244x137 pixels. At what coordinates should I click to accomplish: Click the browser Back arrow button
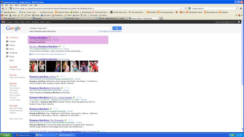click(x=3, y=8)
